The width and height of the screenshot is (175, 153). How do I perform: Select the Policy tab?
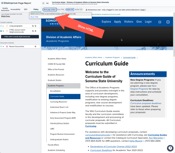click(36, 9)
